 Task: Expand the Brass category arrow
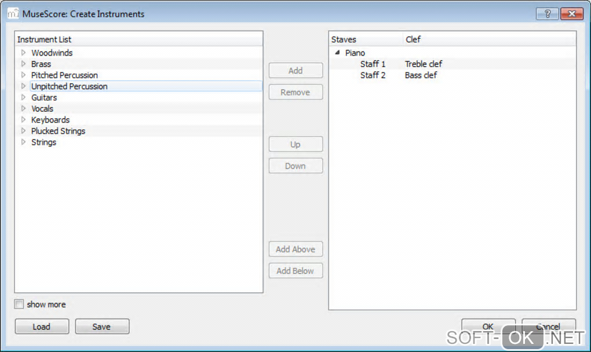click(23, 64)
